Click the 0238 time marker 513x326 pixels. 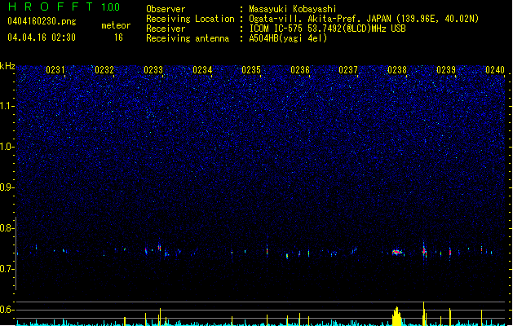point(397,70)
